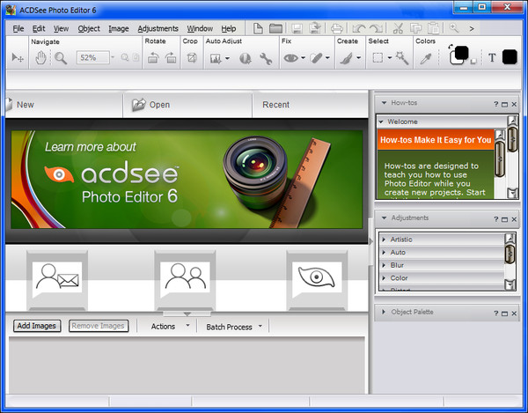
Task: Select the Zoom magnifier tool
Action: coord(61,58)
